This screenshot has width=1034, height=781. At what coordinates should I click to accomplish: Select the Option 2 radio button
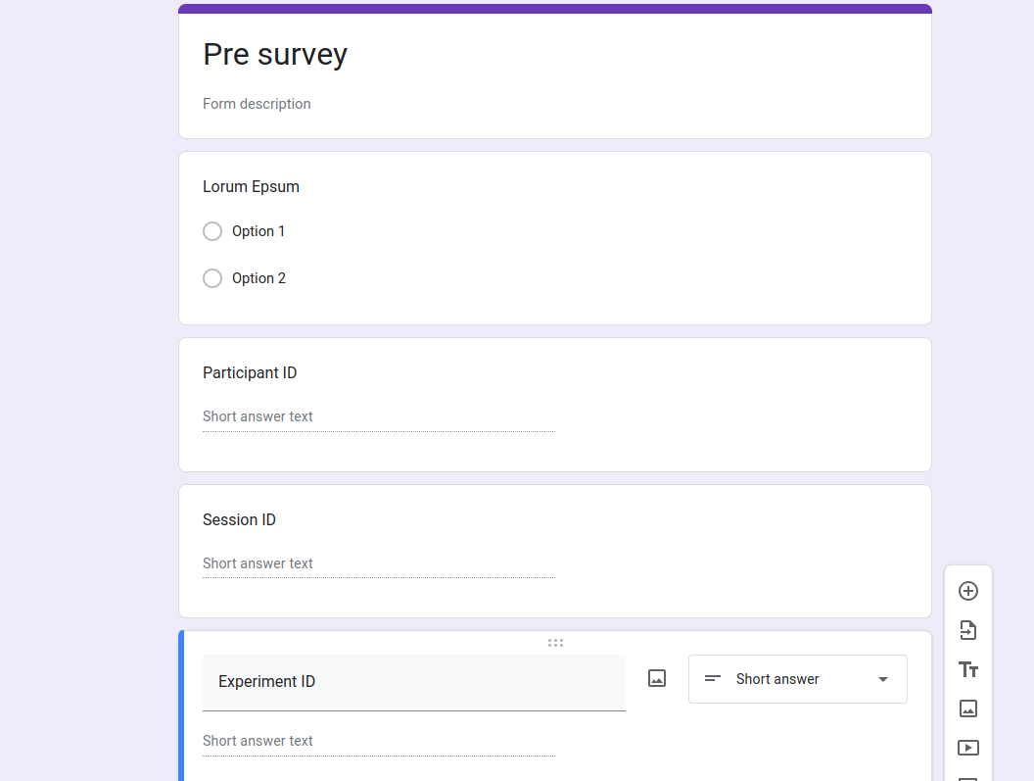point(212,278)
